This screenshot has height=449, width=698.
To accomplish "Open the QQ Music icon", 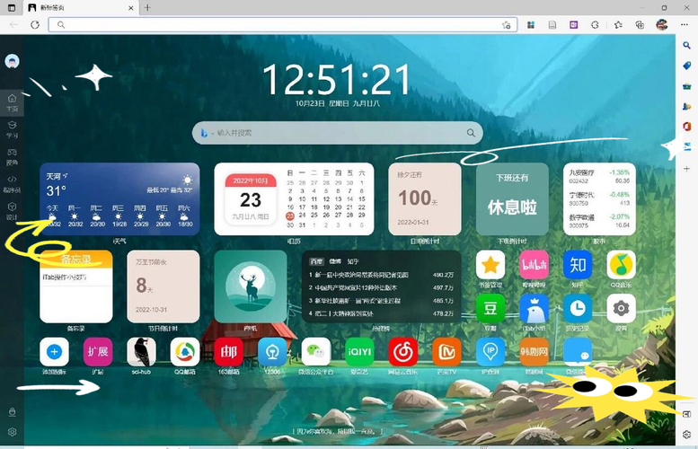I will tap(621, 265).
